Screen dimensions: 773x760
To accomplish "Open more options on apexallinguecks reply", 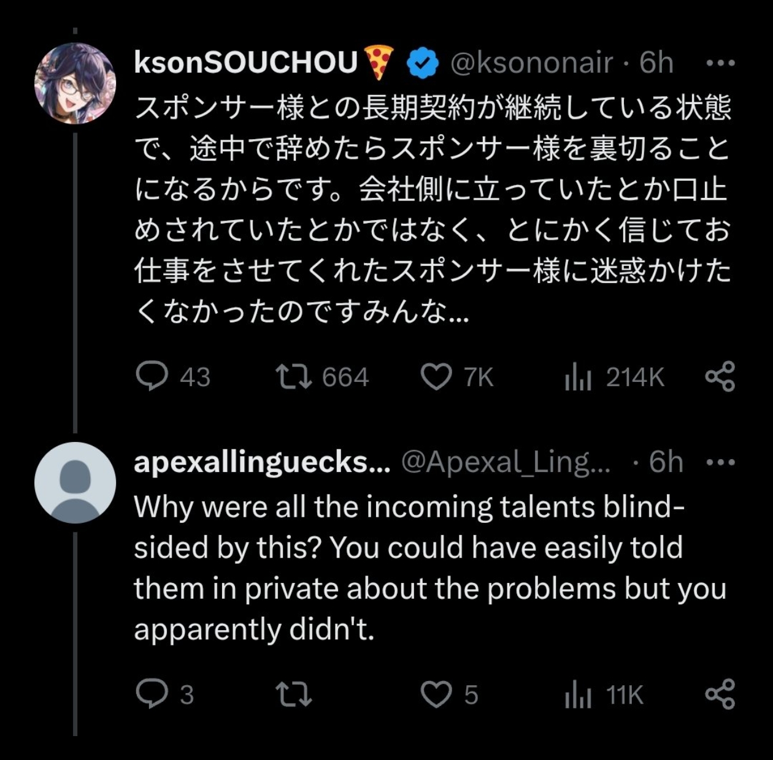I will point(720,462).
